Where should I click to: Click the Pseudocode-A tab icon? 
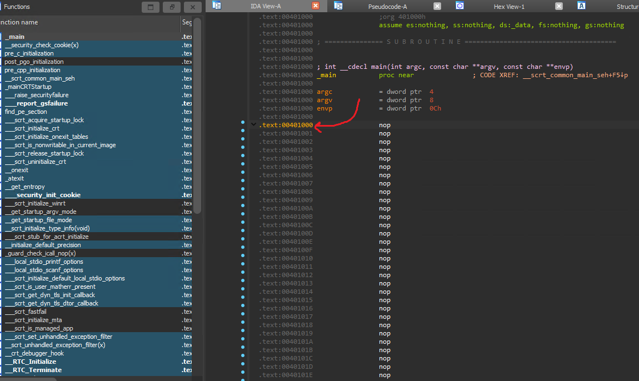(338, 6)
